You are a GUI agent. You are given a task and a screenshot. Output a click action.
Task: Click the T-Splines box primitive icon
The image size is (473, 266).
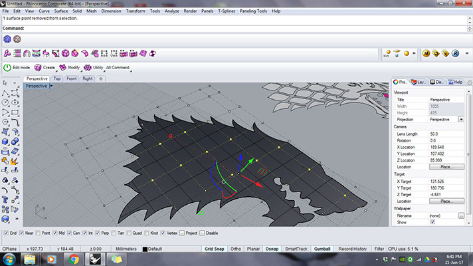click(75, 54)
